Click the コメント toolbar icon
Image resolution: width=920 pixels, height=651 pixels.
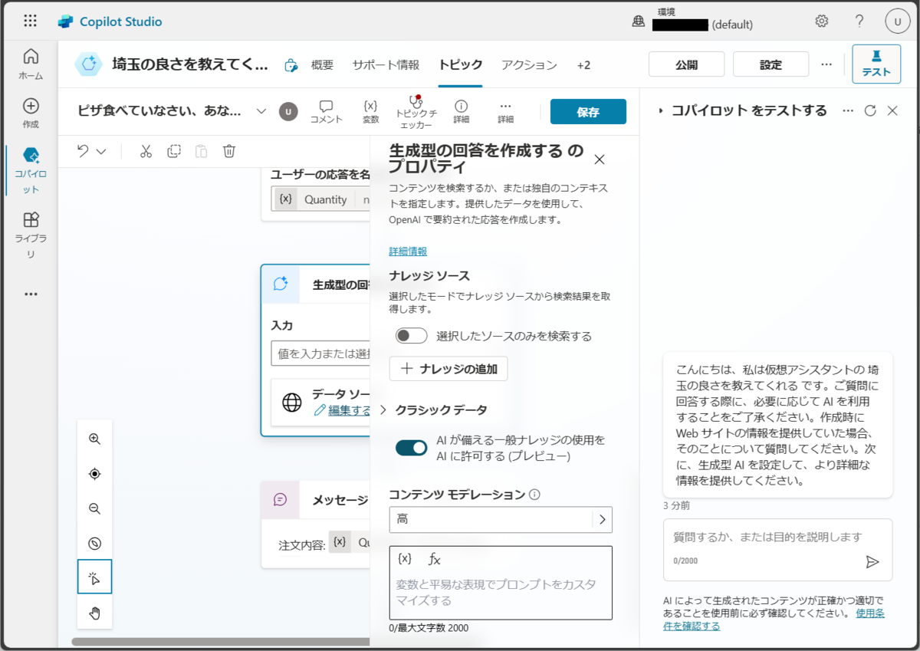click(326, 111)
